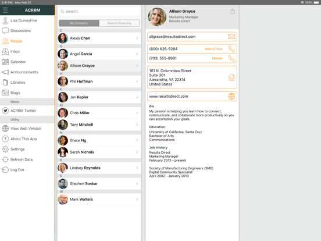Click the battery indicator in status bar
Viewport: 321px width, 241px height.
316,2
